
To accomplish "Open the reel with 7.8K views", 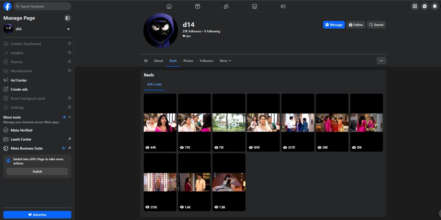I will (229, 182).
